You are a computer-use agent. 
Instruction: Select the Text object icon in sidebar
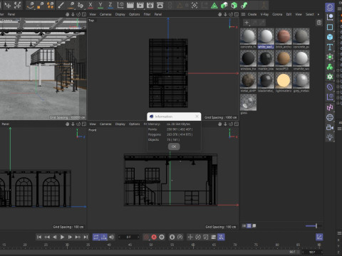pos(330,47)
